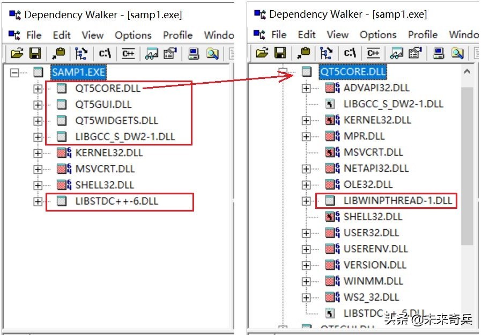Screen dimensions: 482x335
Task: Click the C++ undecorate icon in left window
Action: pyautogui.click(x=128, y=54)
